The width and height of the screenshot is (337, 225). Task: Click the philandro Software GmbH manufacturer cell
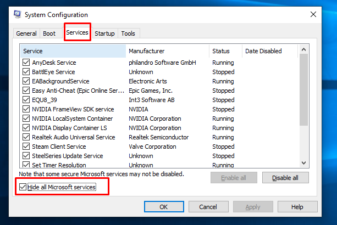(x=162, y=63)
